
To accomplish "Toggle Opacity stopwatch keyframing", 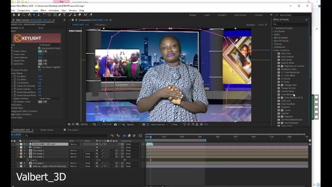I will pos(27,160).
